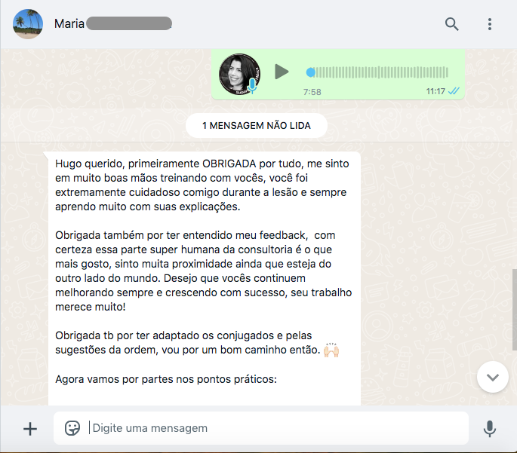Click the voice message waveform track
Image resolution: width=517 pixels, height=453 pixels.
coord(377,72)
